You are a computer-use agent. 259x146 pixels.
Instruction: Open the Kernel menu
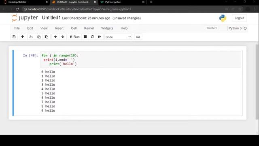pos(89,28)
